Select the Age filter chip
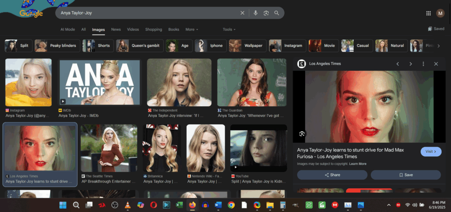451x212 pixels. point(179,46)
